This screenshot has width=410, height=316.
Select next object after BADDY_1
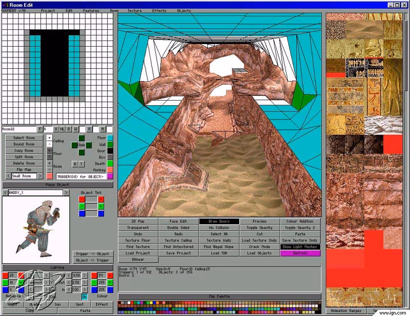pyautogui.click(x=66, y=193)
